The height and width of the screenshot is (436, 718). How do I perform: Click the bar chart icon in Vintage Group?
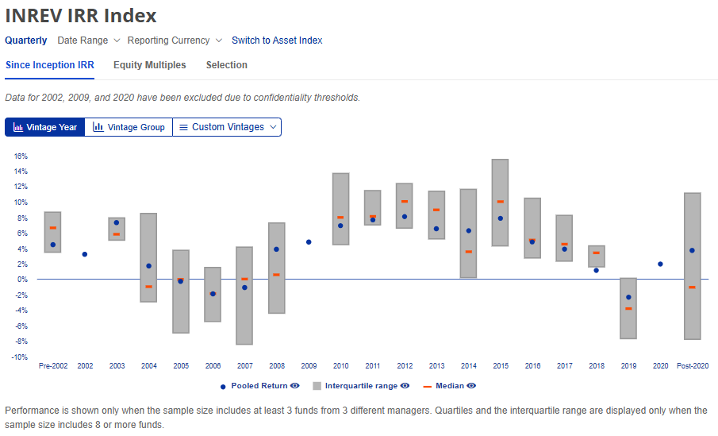coord(98,127)
